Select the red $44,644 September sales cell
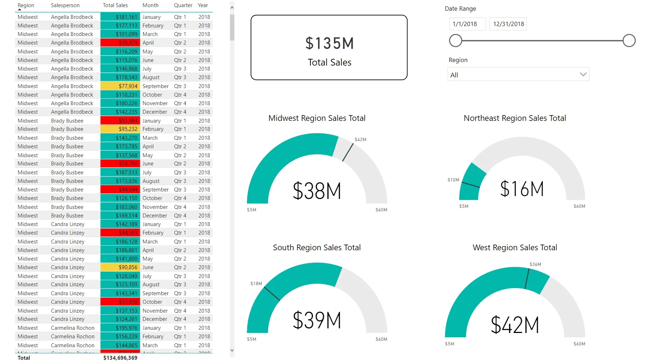The width and height of the screenshot is (664, 364). pyautogui.click(x=120, y=189)
